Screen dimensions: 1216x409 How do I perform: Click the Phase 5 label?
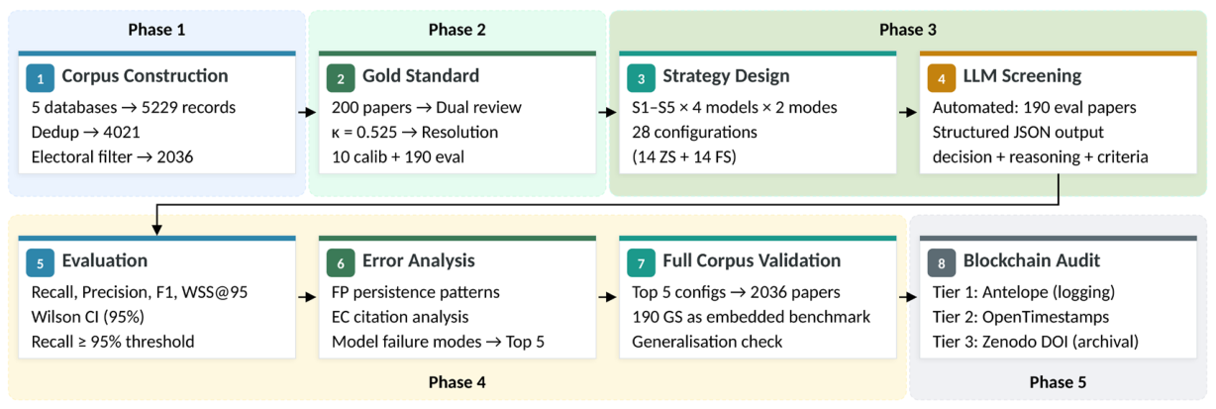[1058, 381]
